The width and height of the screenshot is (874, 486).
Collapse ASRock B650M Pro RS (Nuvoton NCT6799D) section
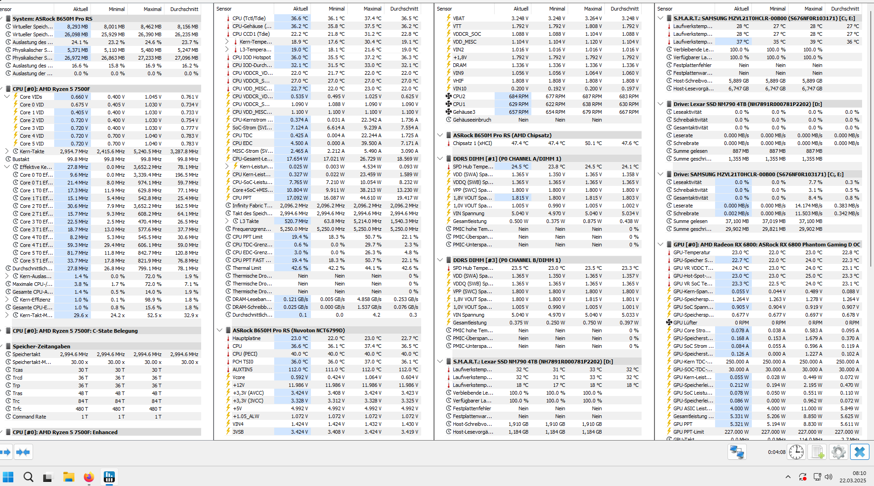pos(220,330)
